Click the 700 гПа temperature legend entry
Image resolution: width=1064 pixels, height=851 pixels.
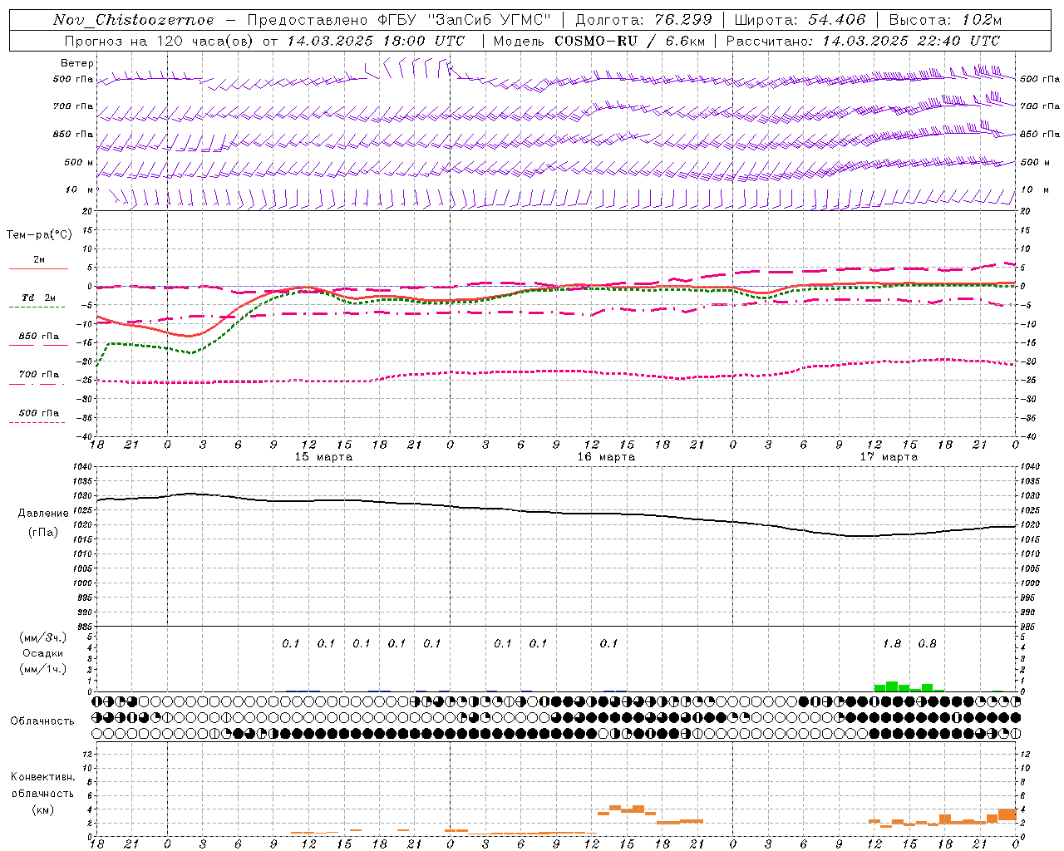pos(38,375)
